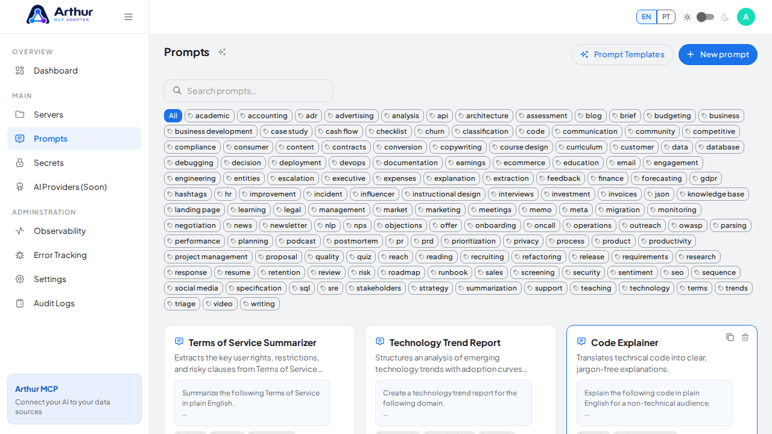Screen dimensions: 772x434
Task: Filter prompts by owasp tag
Action: [688, 225]
